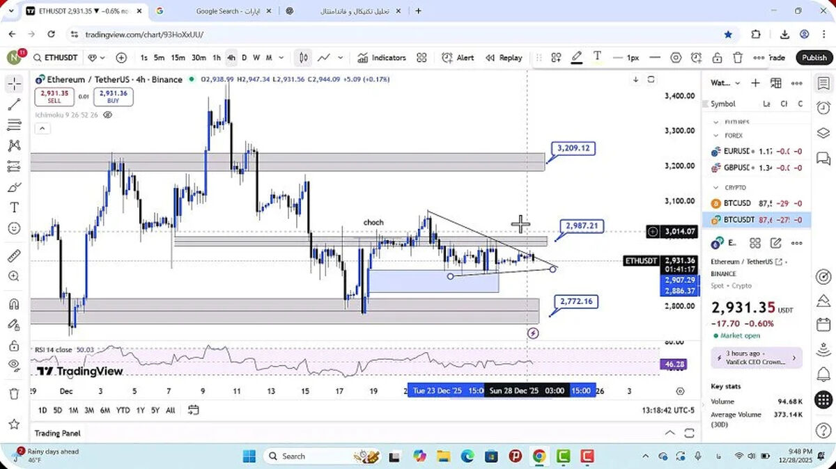This screenshot has height=469, width=836.
Task: Open chats panel in right sidebar
Action: click(x=823, y=159)
